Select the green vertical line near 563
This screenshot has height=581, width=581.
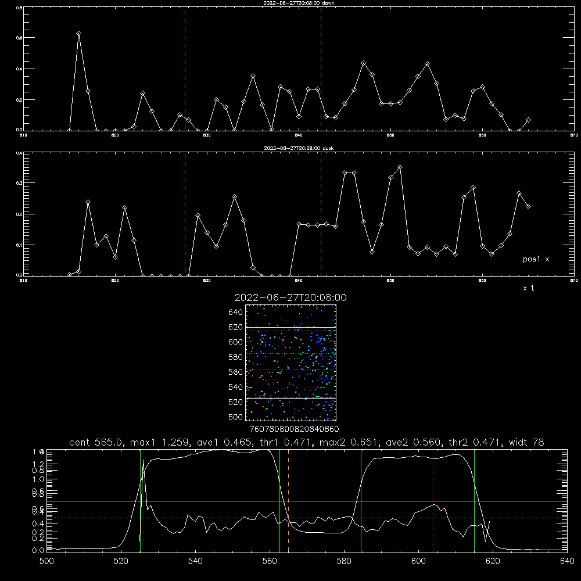(280, 500)
